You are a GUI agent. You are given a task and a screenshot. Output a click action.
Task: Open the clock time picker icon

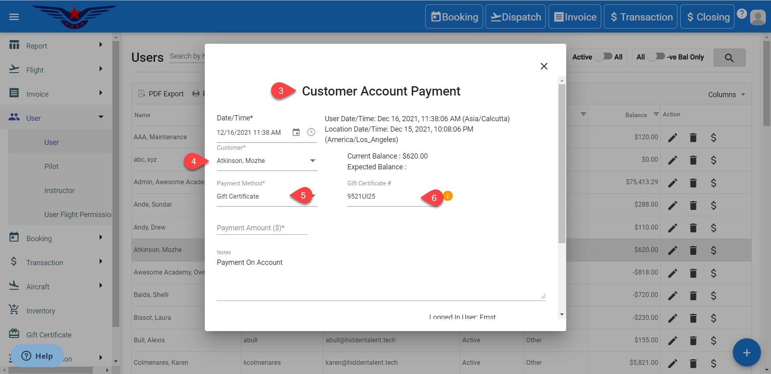311,132
